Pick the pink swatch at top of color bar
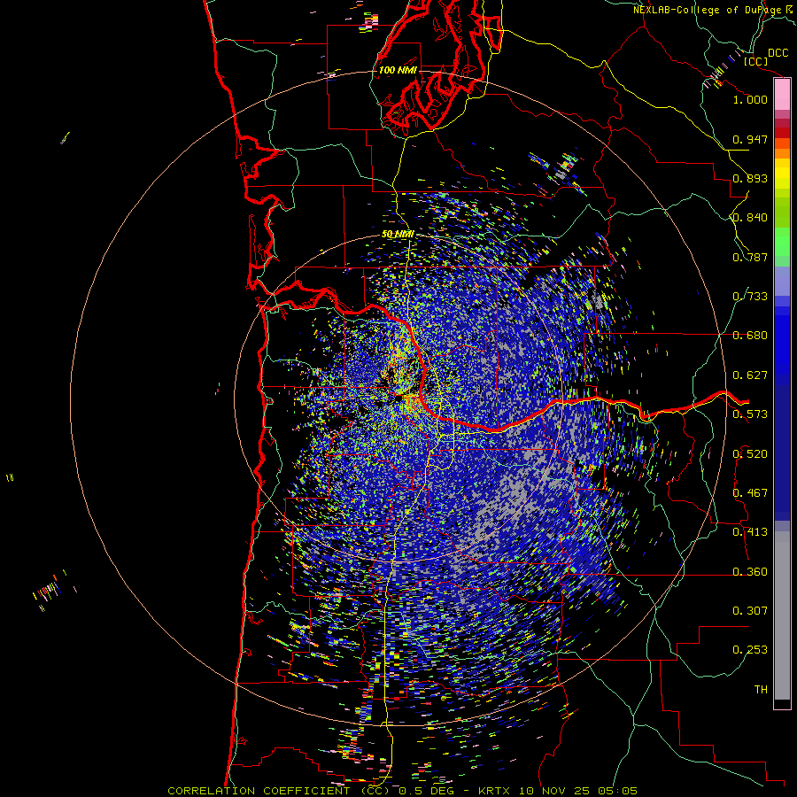 click(x=782, y=95)
